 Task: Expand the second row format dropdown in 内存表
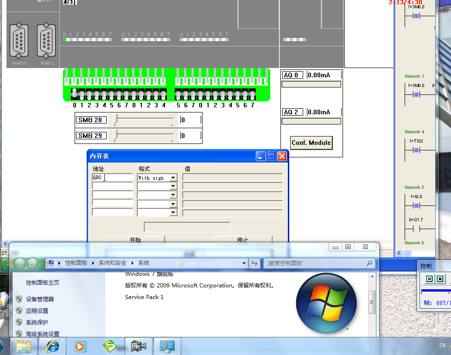coord(173,187)
